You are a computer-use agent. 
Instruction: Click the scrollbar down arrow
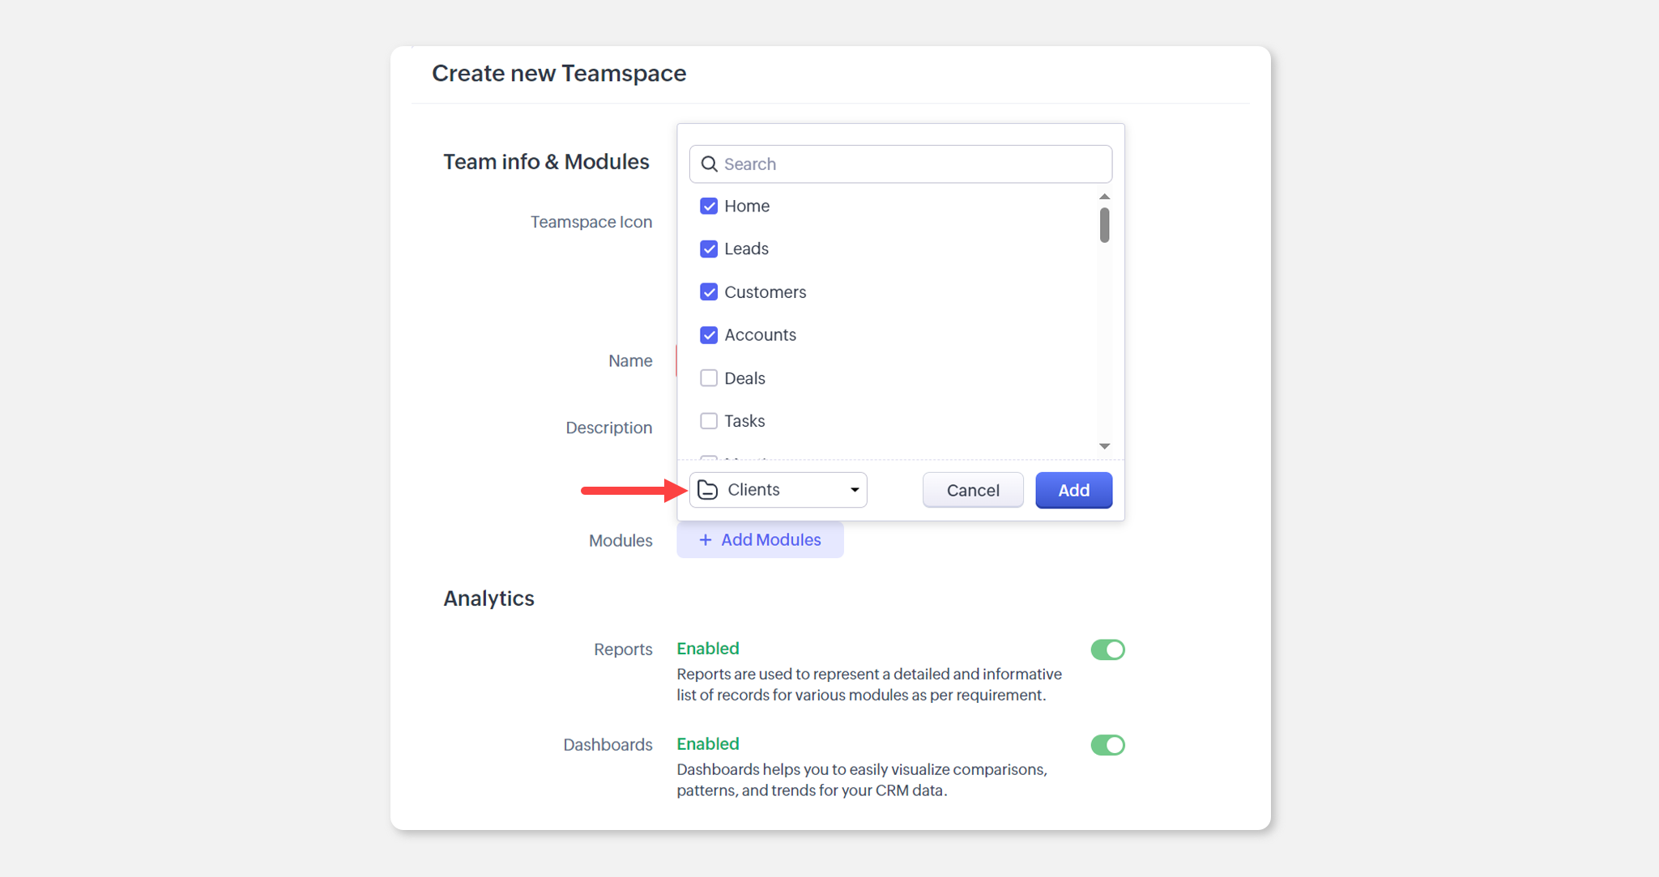[1104, 446]
